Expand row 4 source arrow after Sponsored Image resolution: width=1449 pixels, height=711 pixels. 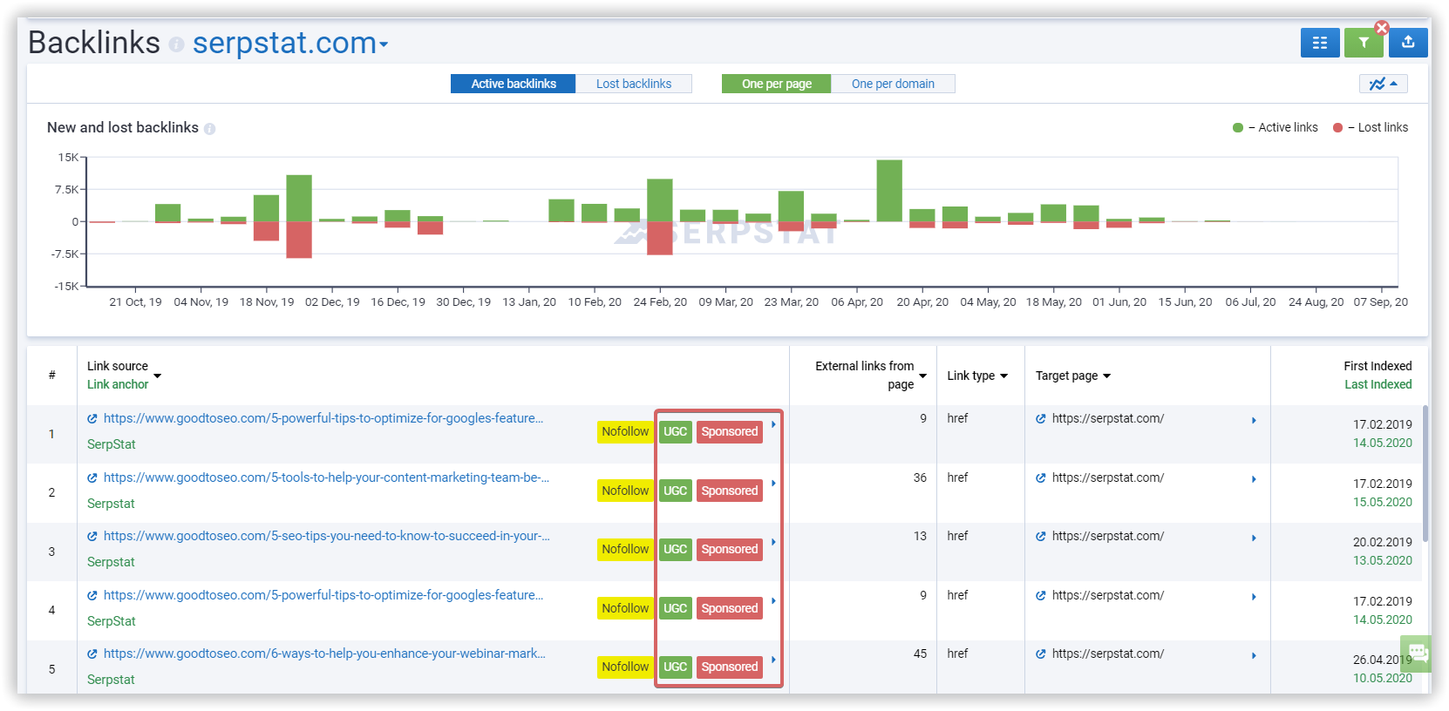coord(773,601)
